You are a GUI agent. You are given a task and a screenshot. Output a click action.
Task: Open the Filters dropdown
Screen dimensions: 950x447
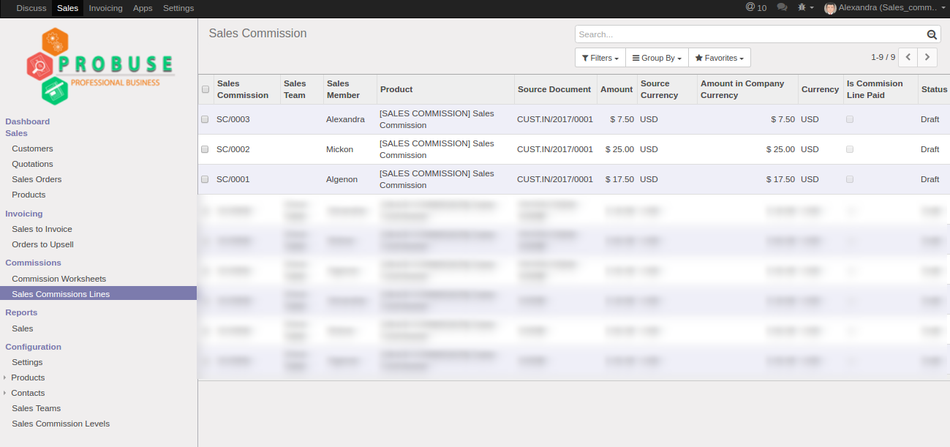[x=600, y=58]
